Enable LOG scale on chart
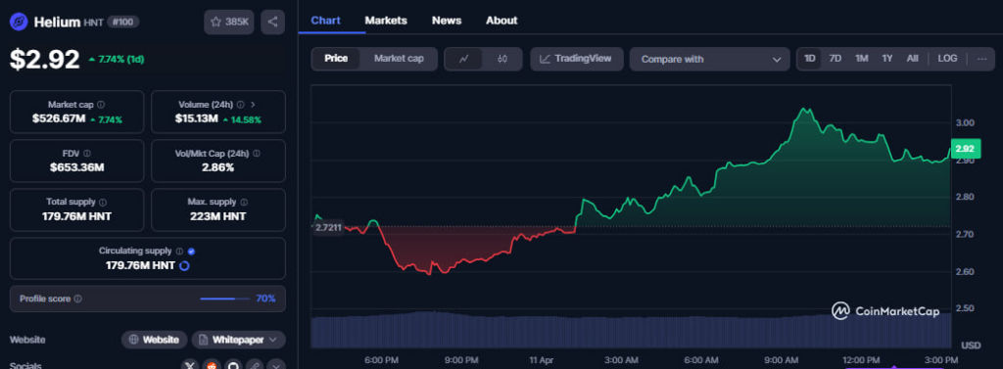The width and height of the screenshot is (1003, 369). 947,59
